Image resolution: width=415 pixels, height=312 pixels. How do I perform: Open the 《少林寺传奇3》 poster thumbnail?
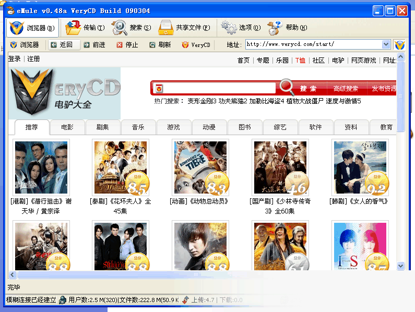tap(280, 167)
